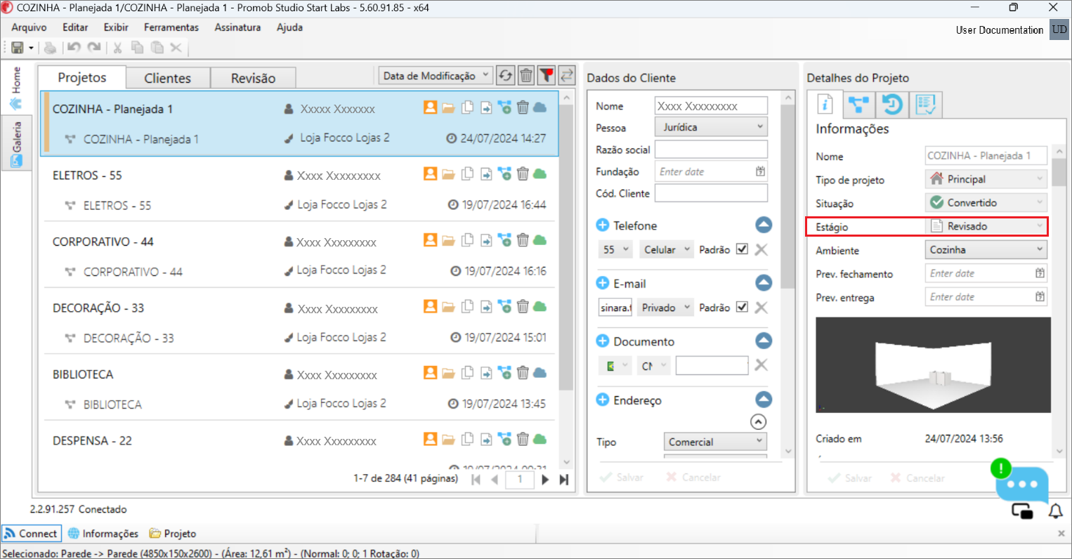The image size is (1072, 559).
Task: Select the Informações (i) tab icon
Action: coord(825,105)
